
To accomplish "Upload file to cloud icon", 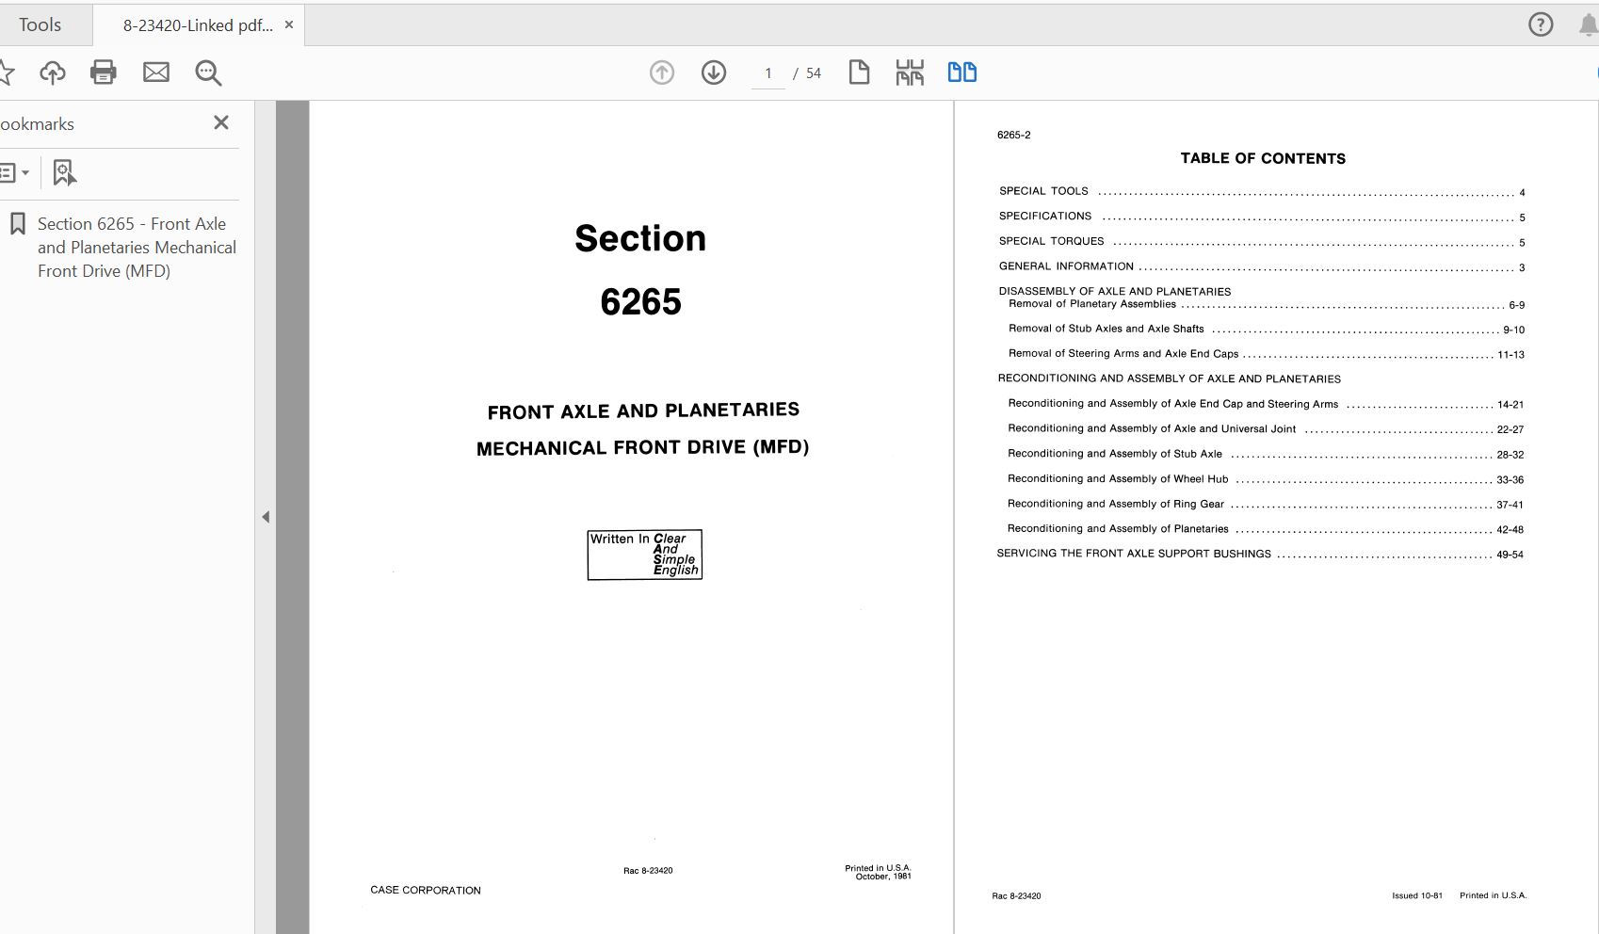I will pyautogui.click(x=53, y=72).
